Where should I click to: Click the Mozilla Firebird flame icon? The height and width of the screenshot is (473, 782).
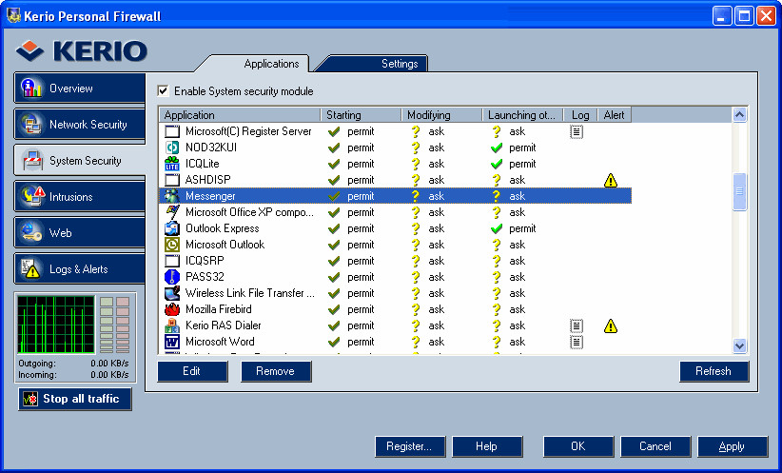point(172,309)
